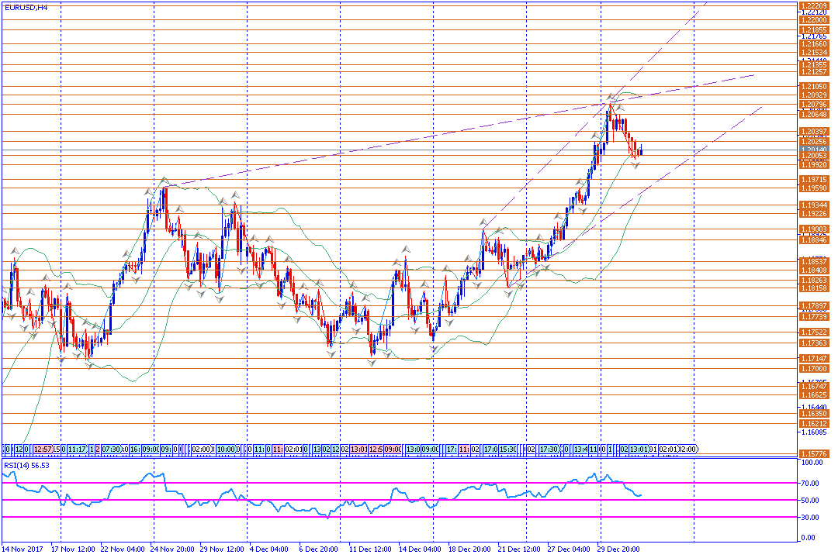Click the 14 Nov 2017 date label
This screenshot has height=558, width=838.
(22, 549)
